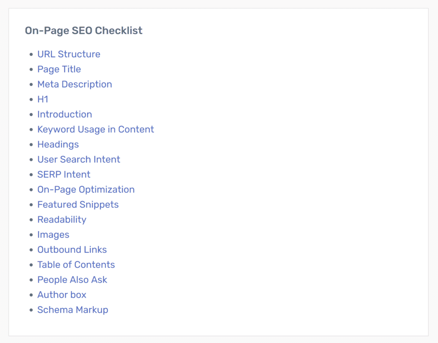
Task: Jump to Schema Markup link
Action: [x=73, y=310]
